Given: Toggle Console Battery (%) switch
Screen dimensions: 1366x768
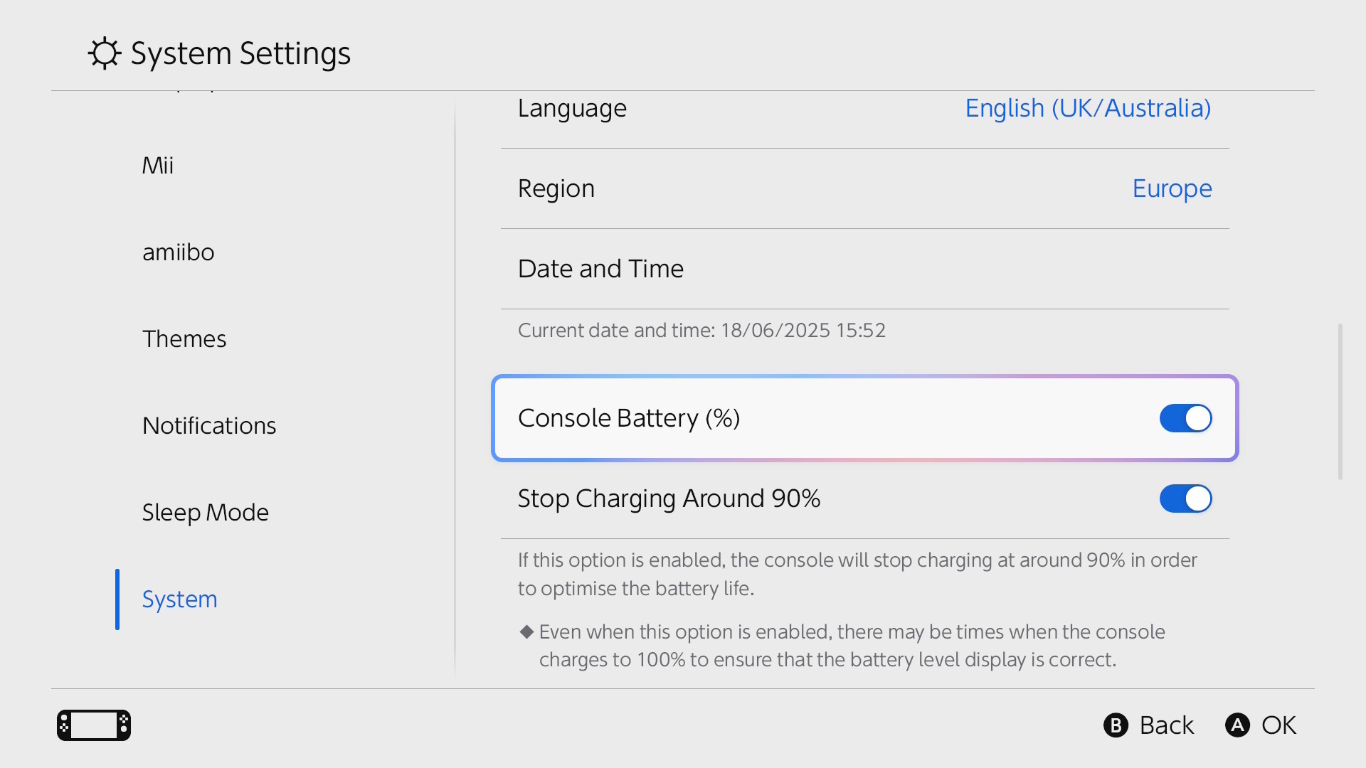Looking at the screenshot, I should (1185, 418).
